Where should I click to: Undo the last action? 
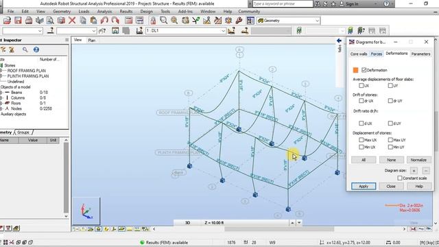pyautogui.click(x=104, y=21)
